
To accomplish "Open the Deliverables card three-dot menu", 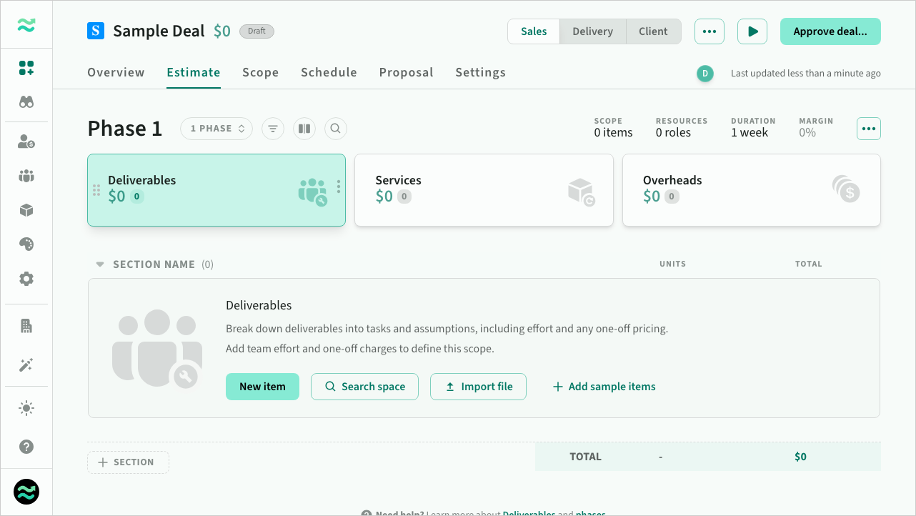I will click(x=338, y=187).
